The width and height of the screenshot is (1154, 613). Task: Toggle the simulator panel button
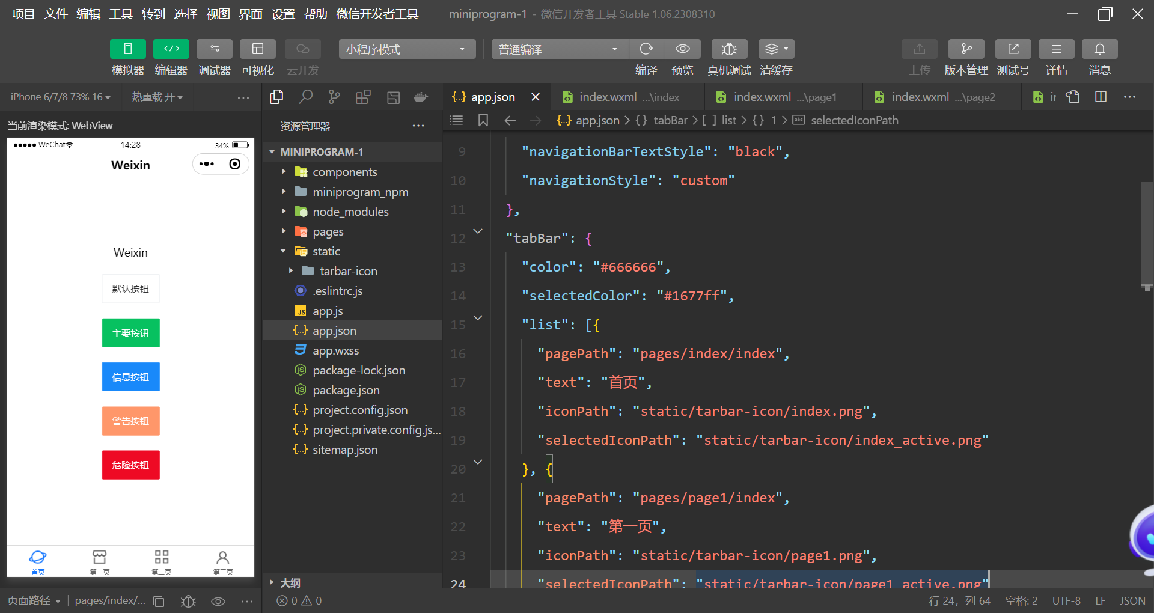tap(127, 49)
